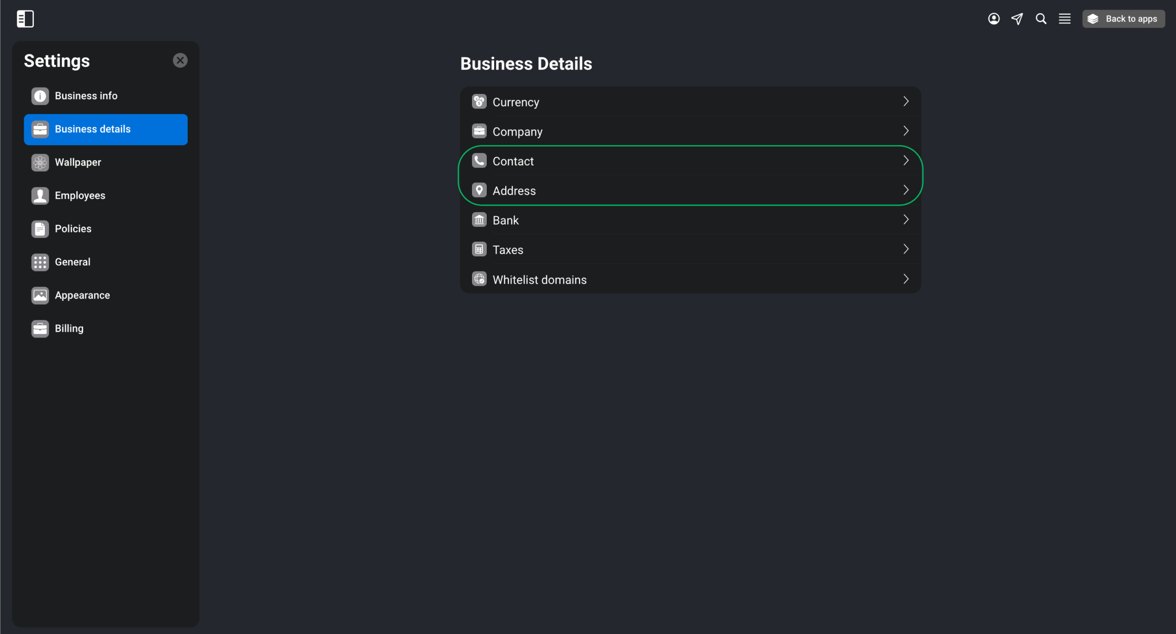Image resolution: width=1176 pixels, height=634 pixels.
Task: Click the Contact phone icon
Action: (x=479, y=160)
